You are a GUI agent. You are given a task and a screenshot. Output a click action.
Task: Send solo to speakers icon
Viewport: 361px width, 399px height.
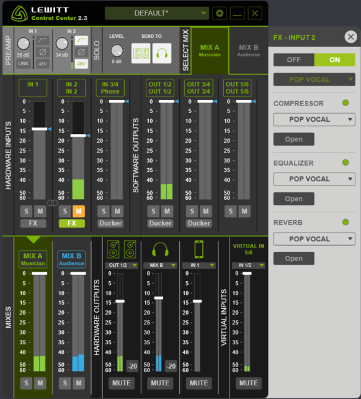[141, 53]
